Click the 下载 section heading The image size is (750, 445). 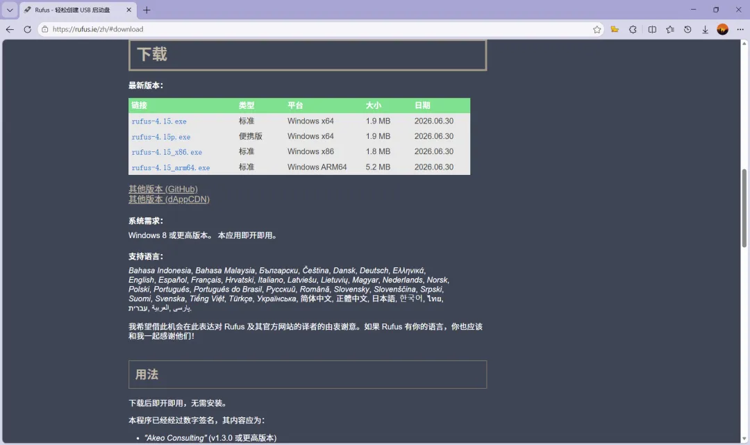click(x=152, y=54)
